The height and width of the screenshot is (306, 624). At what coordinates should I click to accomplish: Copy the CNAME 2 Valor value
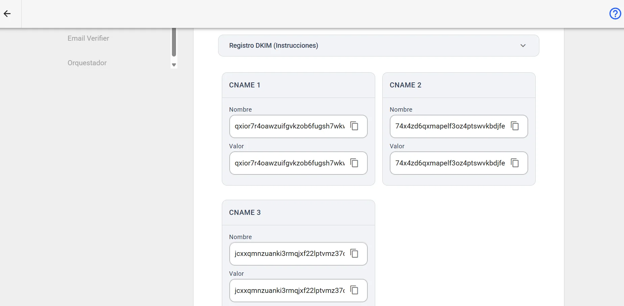(x=515, y=163)
